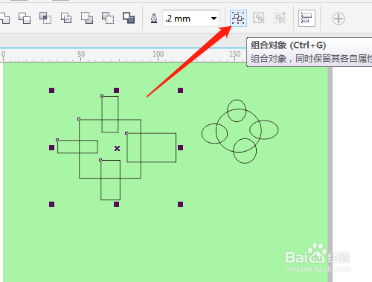372x282 pixels.
Task: Click the Simplify shaping icon
Action: pos(66,18)
